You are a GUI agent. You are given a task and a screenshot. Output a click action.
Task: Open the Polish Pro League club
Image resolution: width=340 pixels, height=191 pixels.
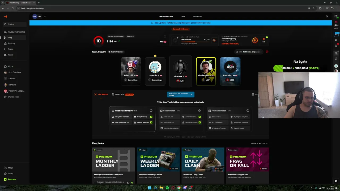[14, 91]
